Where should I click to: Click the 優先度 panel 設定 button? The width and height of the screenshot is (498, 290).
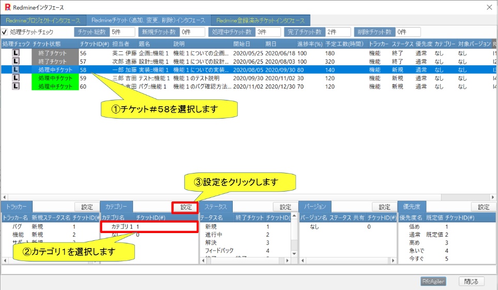(484, 207)
